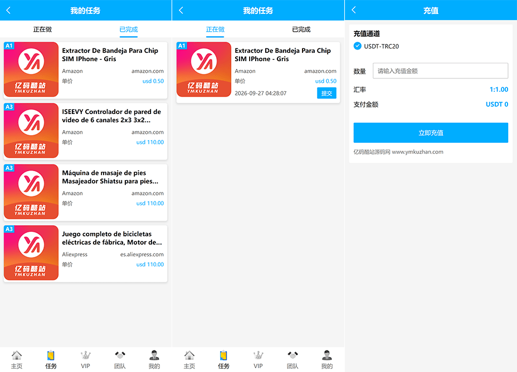Open Máquina de masaje de pies thumbnail

[x=31, y=192]
